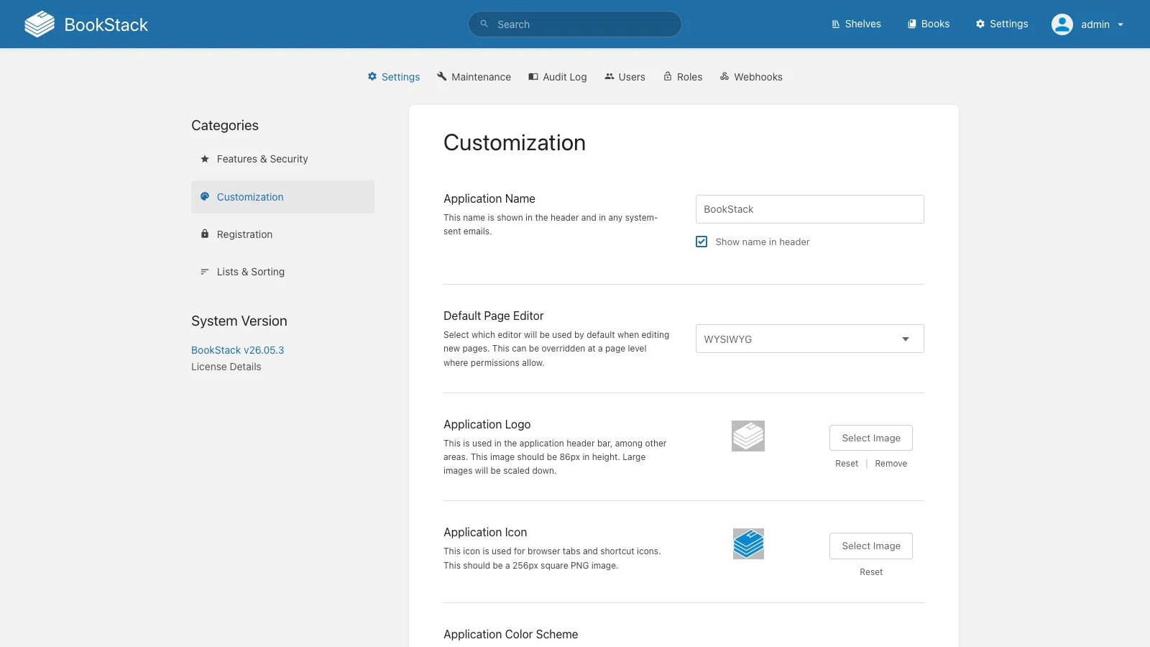
Task: Click the search magnifier icon
Action: pyautogui.click(x=484, y=24)
